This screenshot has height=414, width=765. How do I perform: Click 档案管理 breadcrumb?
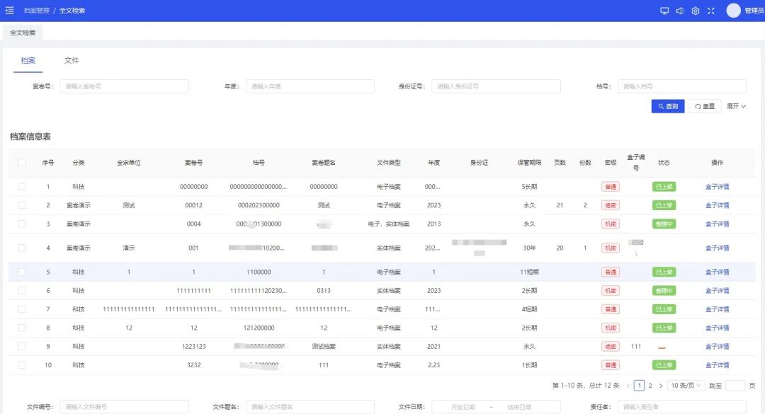coord(37,11)
